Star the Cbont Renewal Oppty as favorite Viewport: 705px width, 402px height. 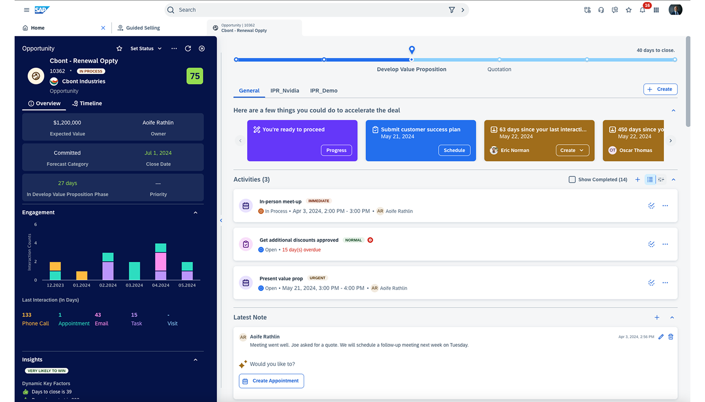[119, 49]
